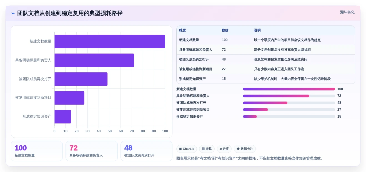Click the chart axis label 50
This screenshot has height=172, width=366.
(110, 131)
